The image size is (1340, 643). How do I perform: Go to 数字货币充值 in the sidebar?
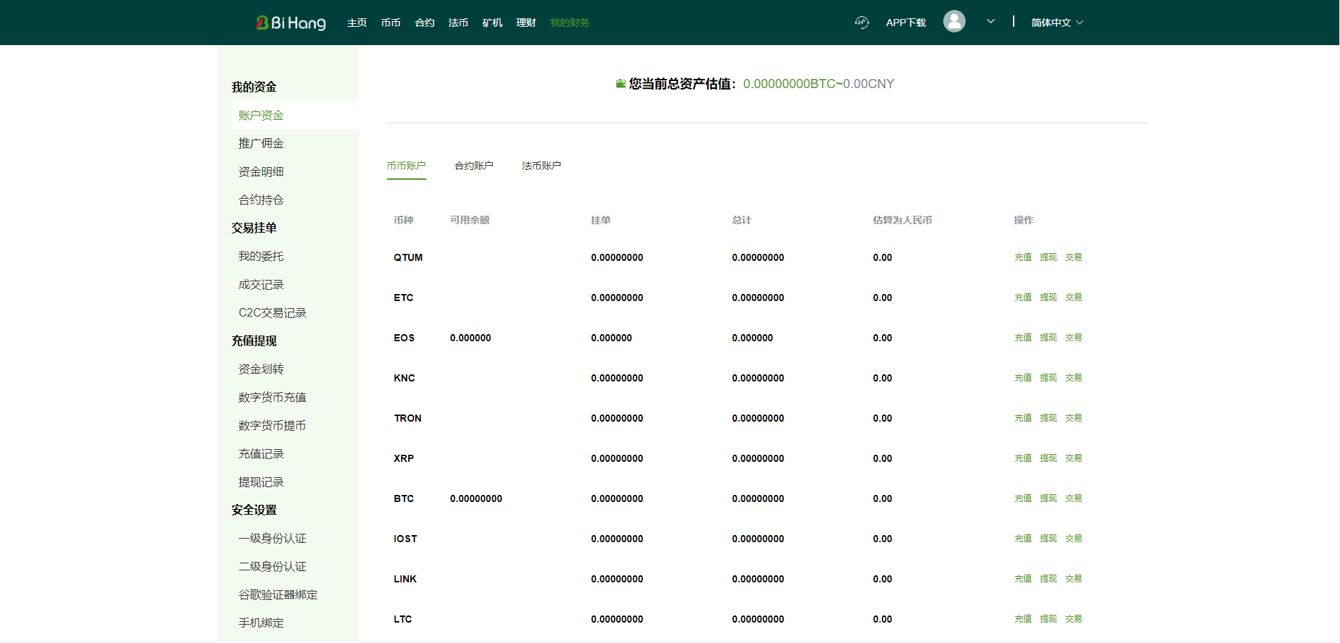pyautogui.click(x=272, y=397)
